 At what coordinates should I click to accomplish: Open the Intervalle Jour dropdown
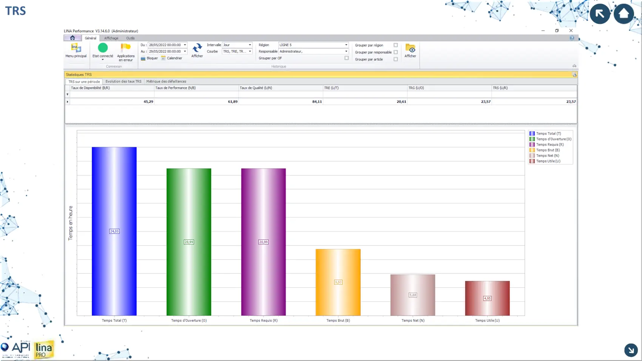coord(250,45)
